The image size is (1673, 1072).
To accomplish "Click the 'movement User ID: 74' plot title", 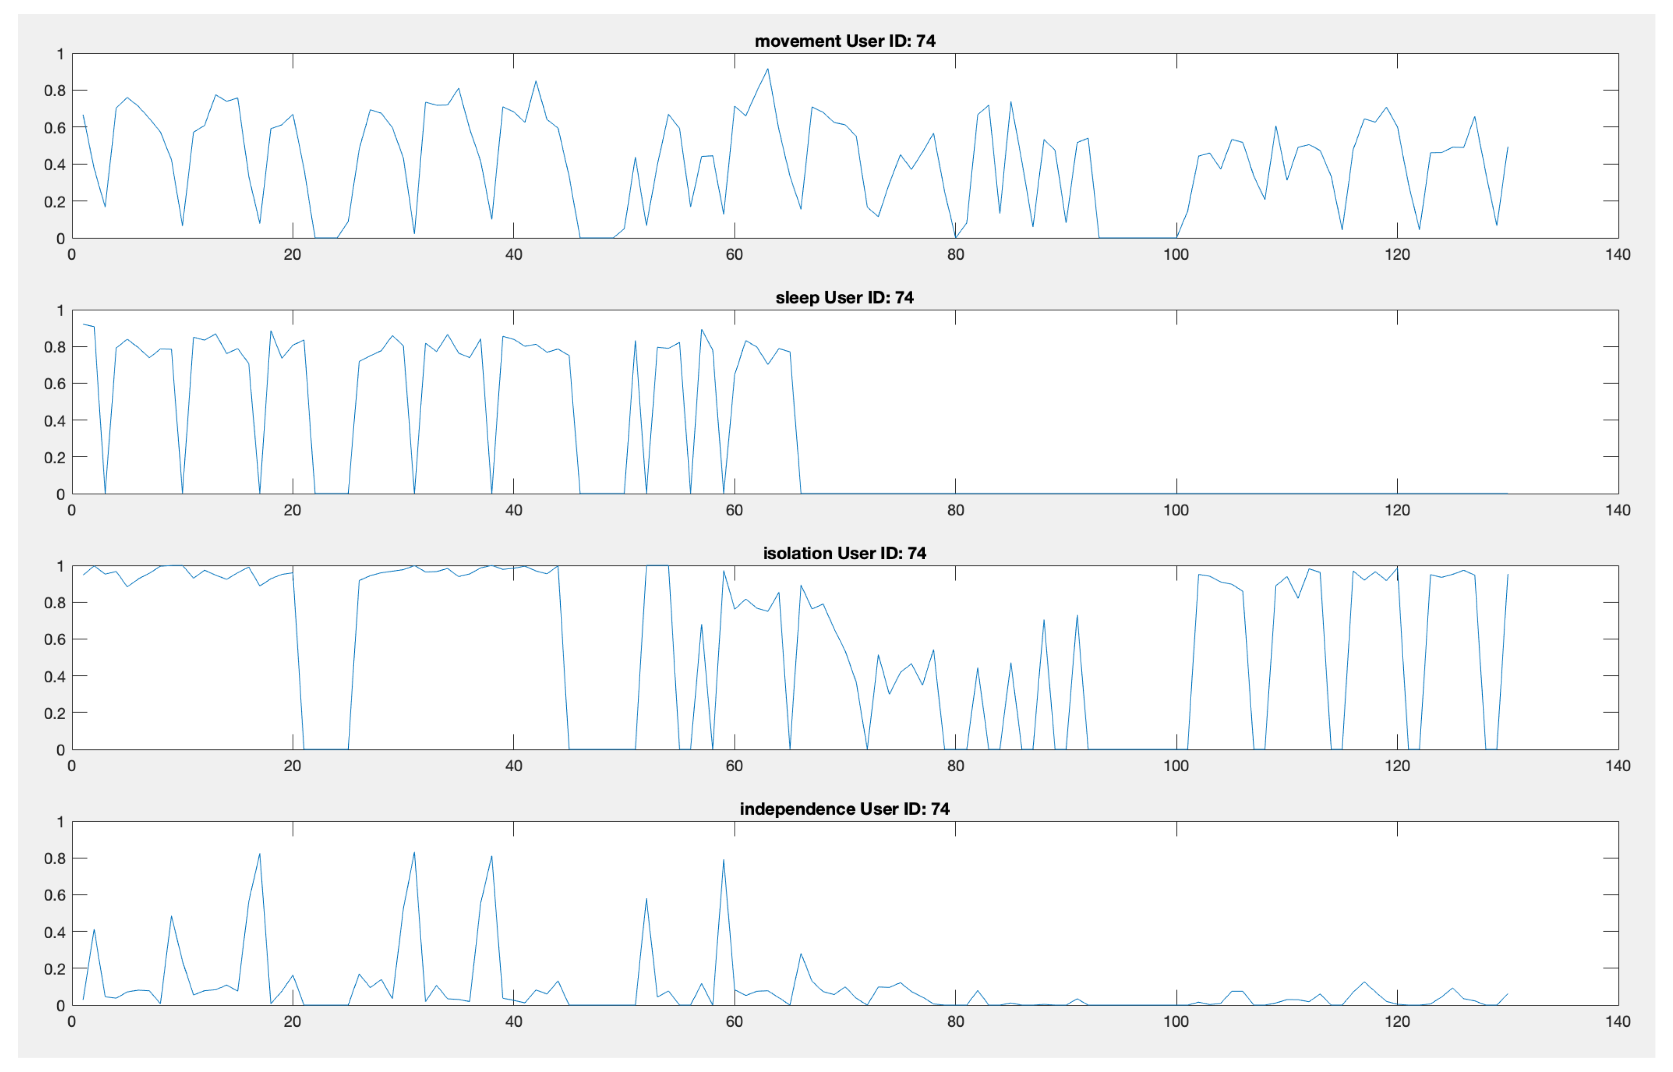I will click(x=844, y=41).
